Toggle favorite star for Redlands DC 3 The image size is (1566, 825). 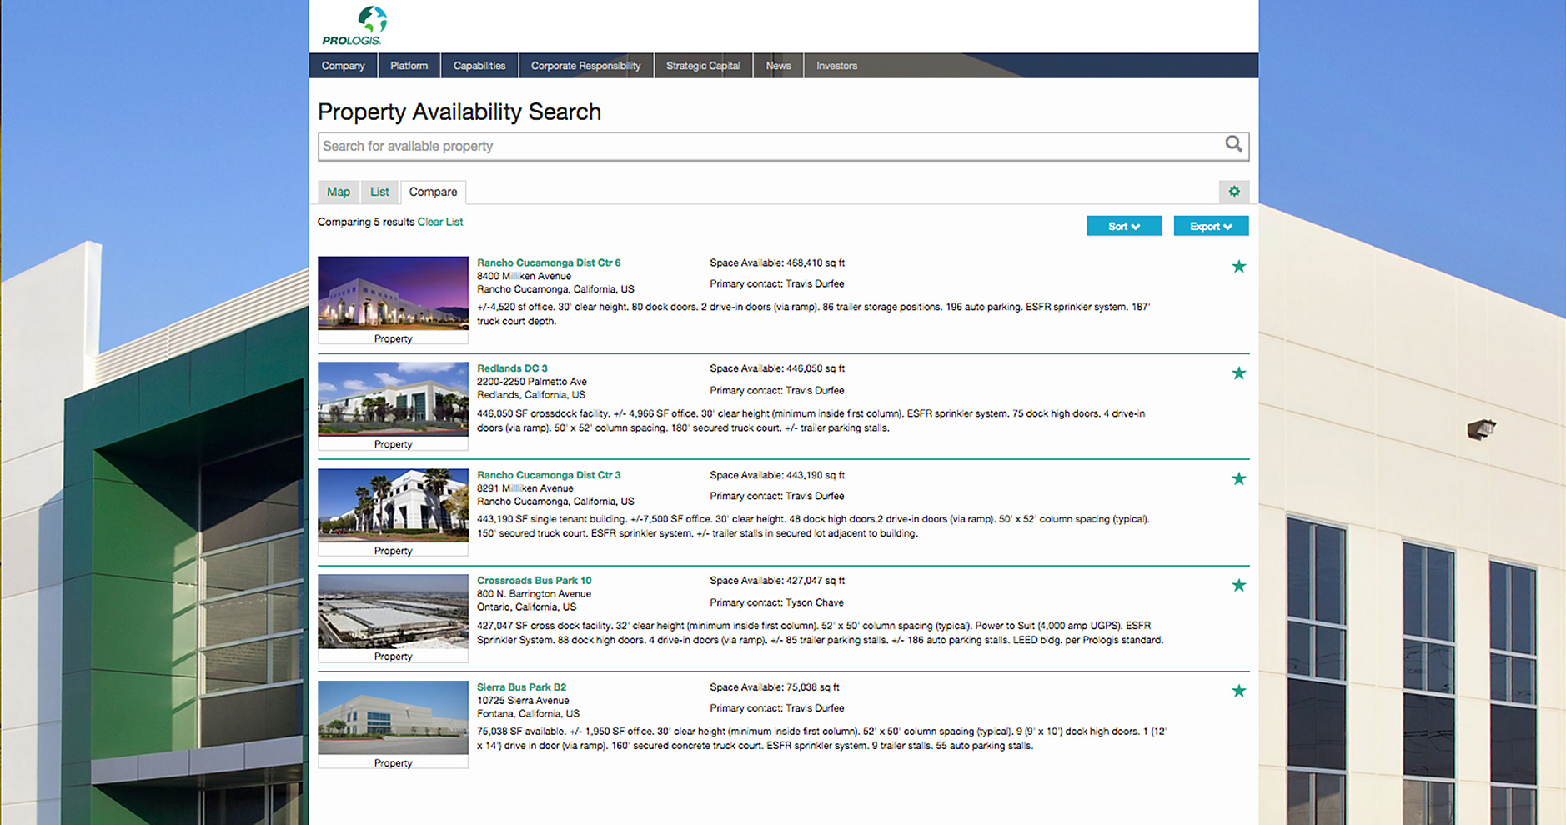coord(1239,373)
